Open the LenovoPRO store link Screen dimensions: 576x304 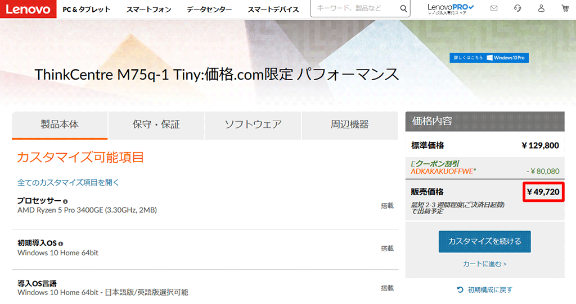pos(451,9)
